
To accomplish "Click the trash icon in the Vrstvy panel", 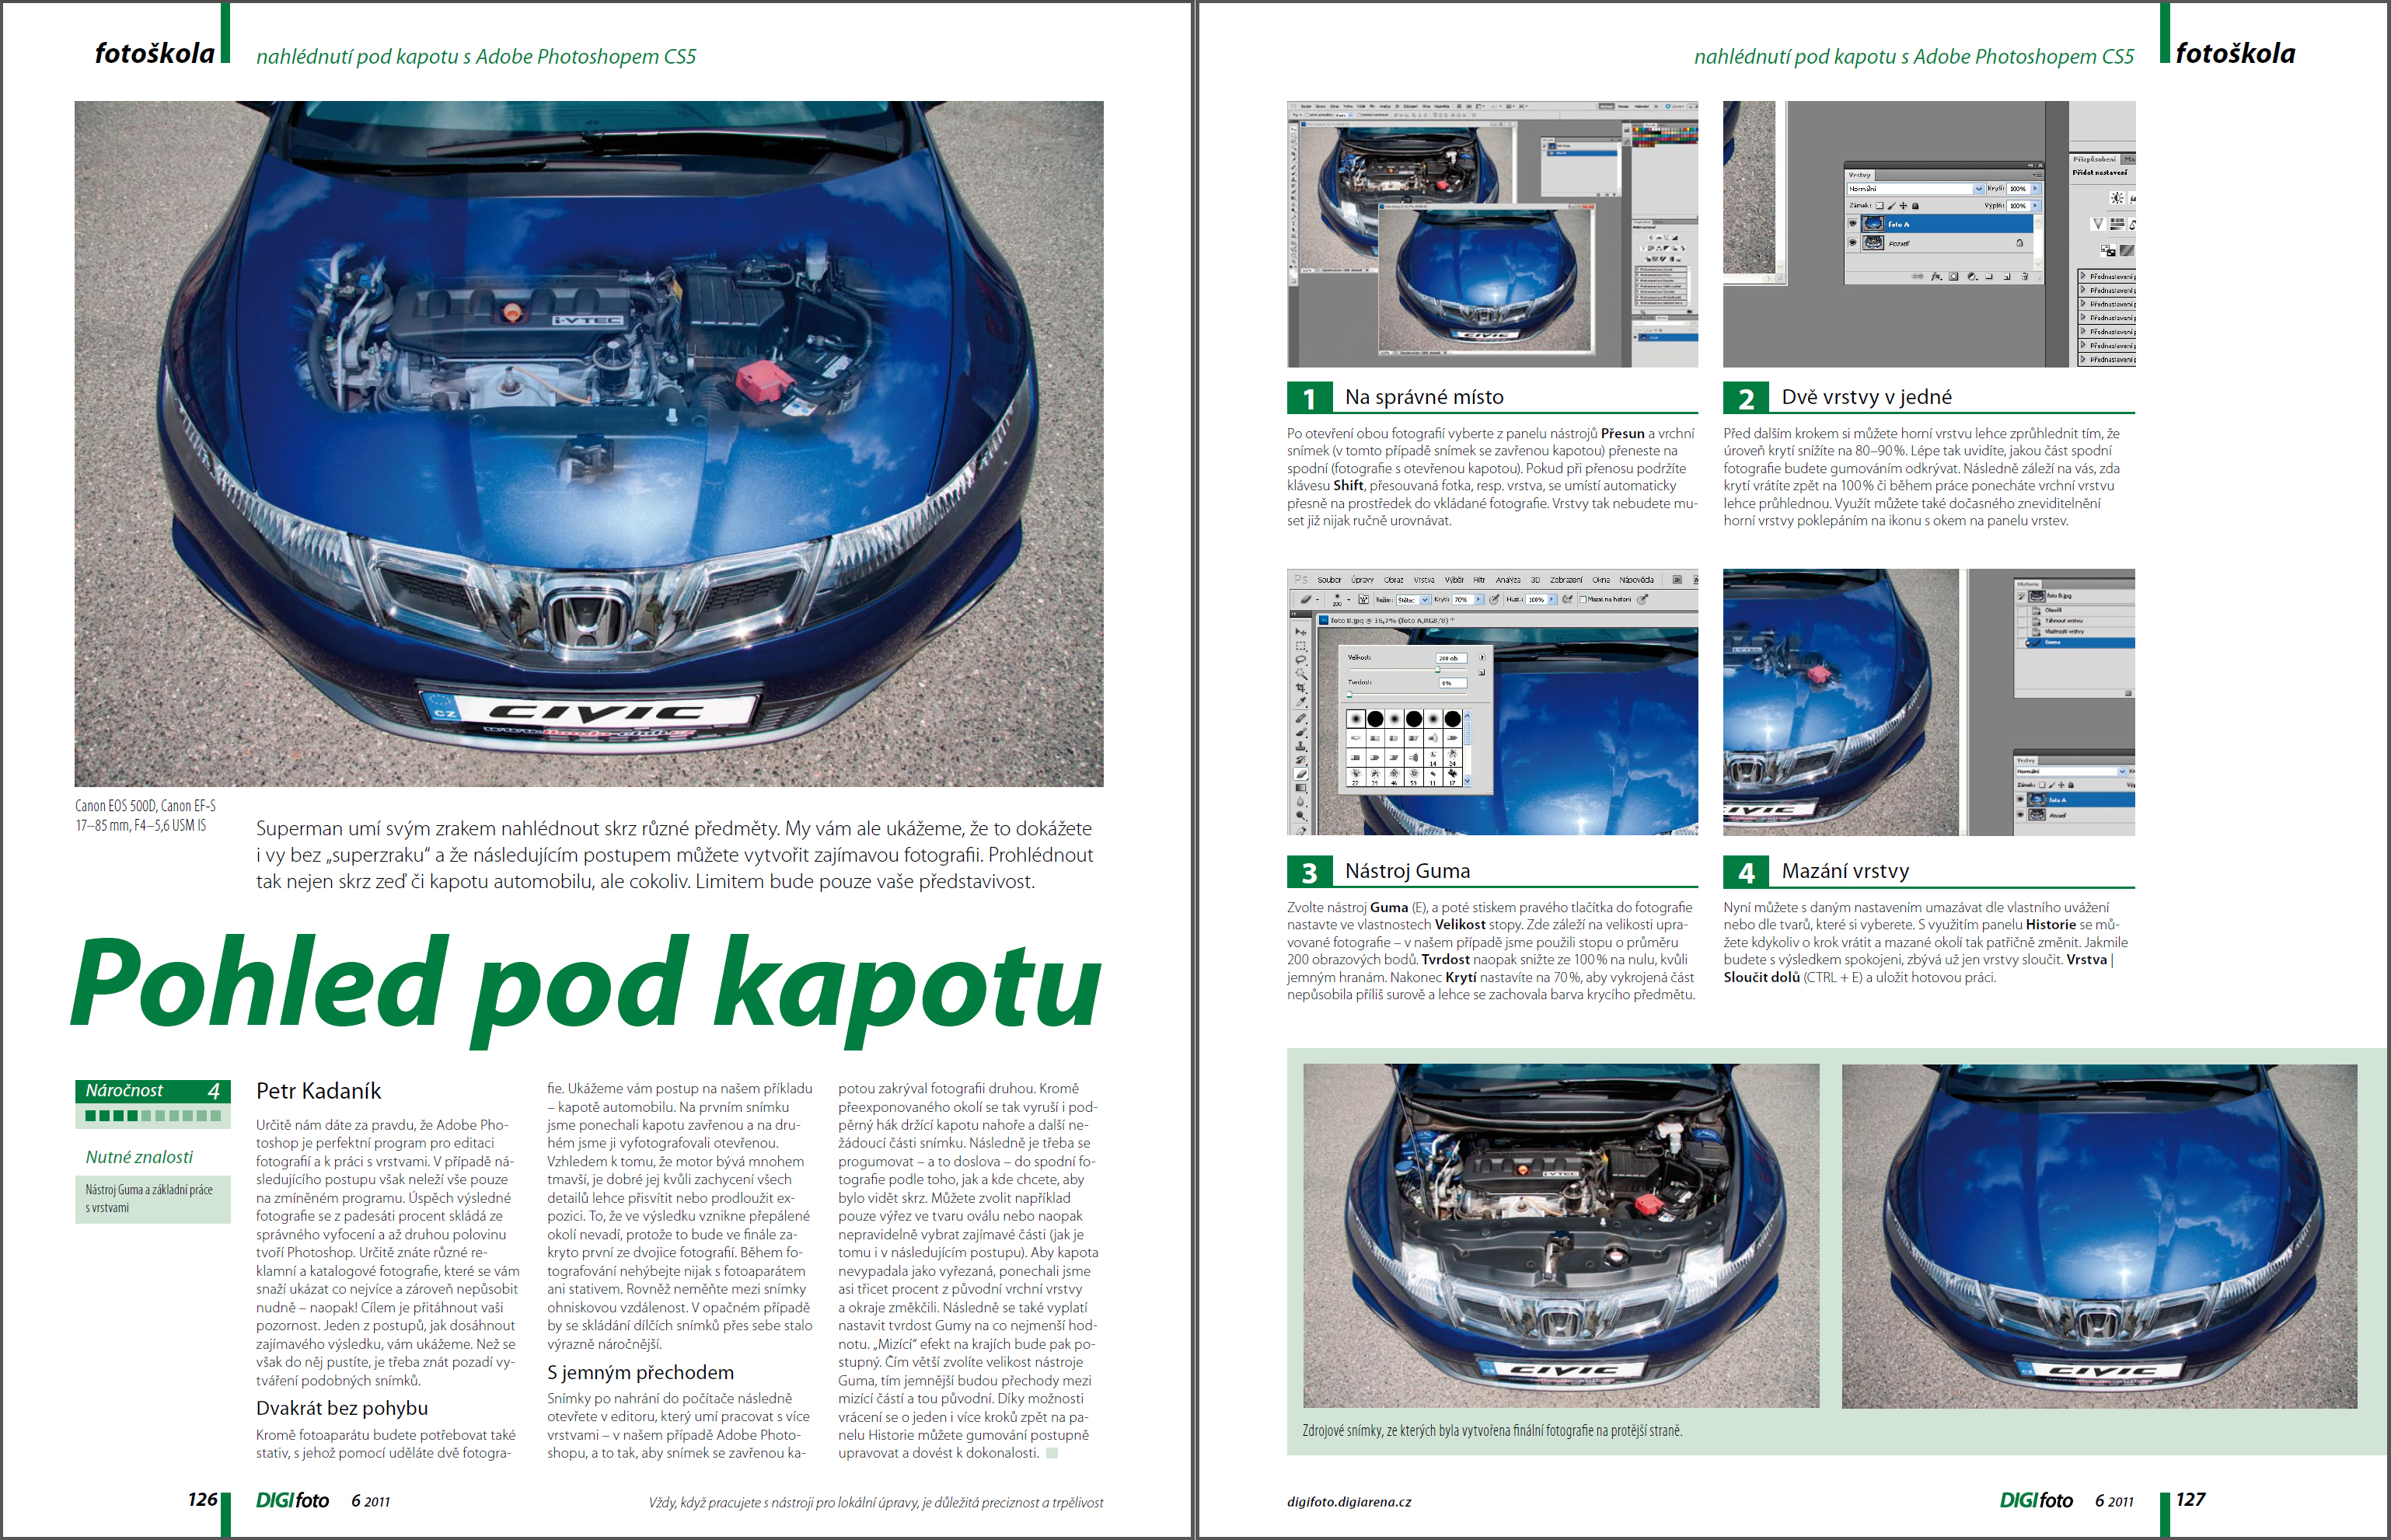I will [2025, 277].
